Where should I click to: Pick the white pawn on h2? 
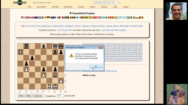[61, 81]
